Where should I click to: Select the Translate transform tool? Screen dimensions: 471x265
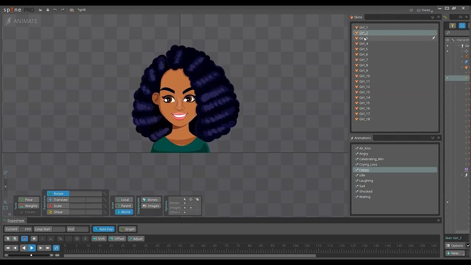coord(60,199)
